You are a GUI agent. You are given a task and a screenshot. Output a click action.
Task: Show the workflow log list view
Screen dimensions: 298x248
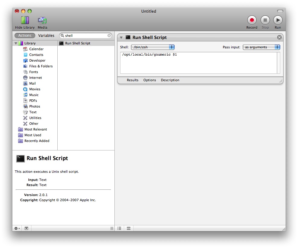[119, 228]
